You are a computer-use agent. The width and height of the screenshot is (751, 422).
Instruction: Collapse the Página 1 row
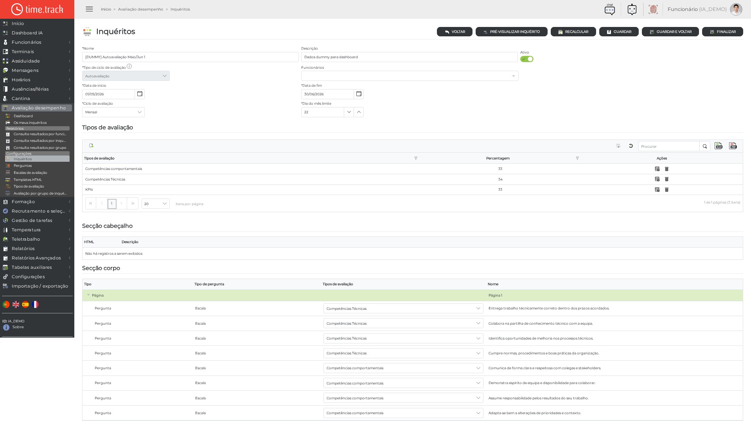[88, 295]
